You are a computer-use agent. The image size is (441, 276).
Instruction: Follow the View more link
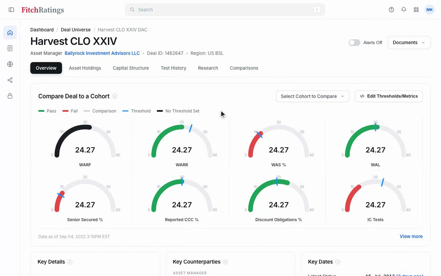pos(411,236)
